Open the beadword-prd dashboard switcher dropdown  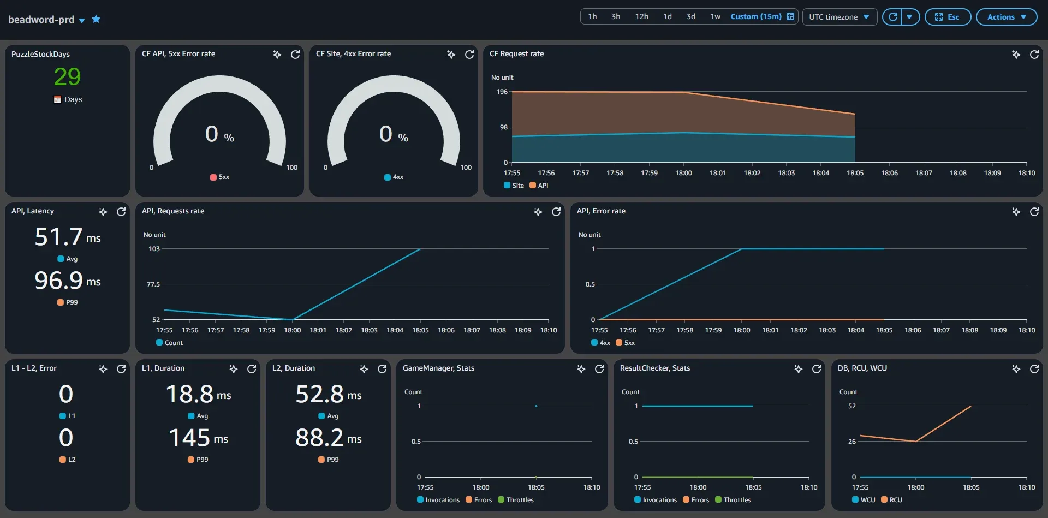tap(82, 20)
